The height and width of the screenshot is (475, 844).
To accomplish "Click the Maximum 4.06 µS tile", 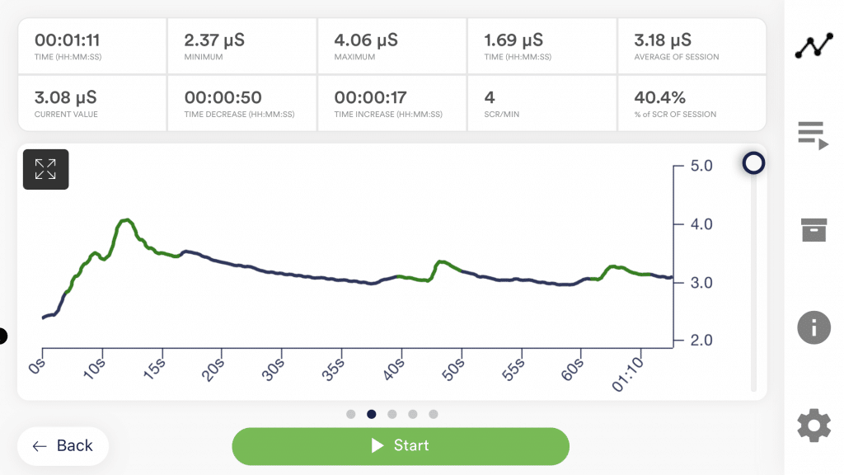I will [392, 46].
